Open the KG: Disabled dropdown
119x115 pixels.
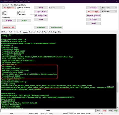point(109,12)
